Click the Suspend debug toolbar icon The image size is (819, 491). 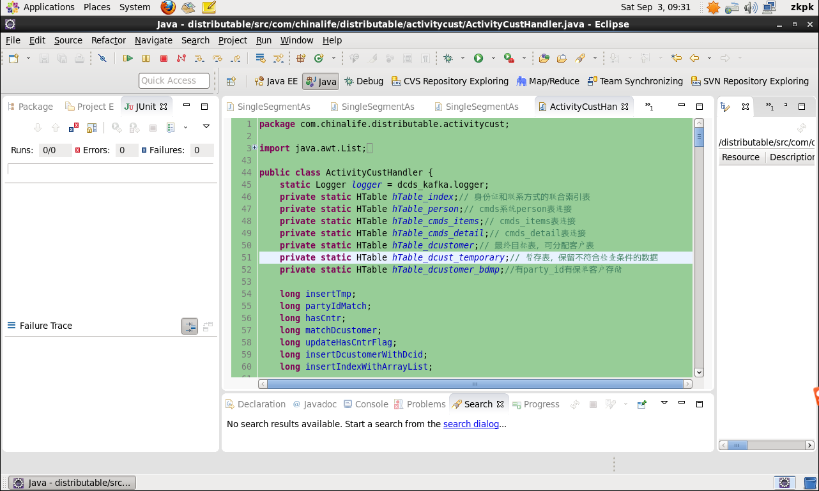[146, 58]
